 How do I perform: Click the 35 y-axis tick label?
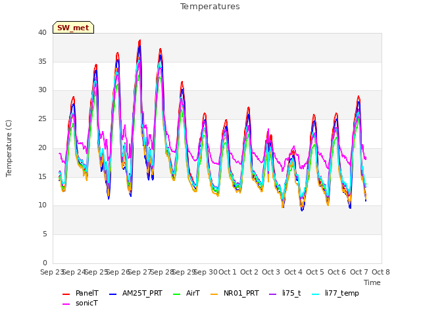tap(42, 61)
